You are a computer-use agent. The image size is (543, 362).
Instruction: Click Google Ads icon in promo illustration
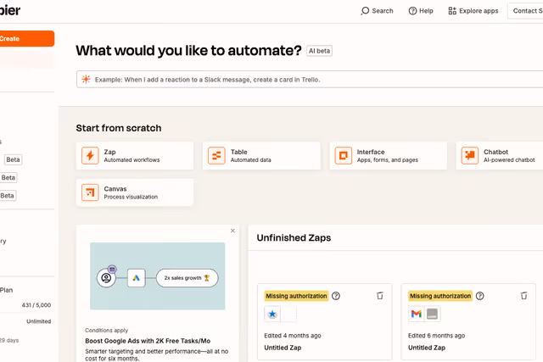136,278
